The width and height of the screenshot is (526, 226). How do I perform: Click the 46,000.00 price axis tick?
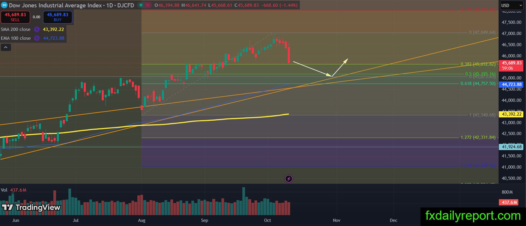[512, 56]
